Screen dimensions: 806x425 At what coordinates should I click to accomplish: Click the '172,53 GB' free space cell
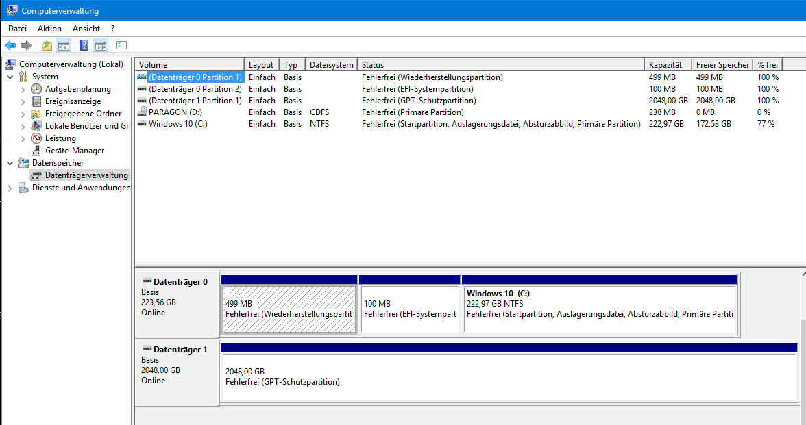[713, 124]
